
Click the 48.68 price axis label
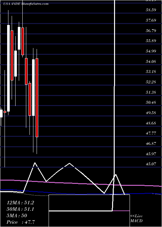point(151,123)
